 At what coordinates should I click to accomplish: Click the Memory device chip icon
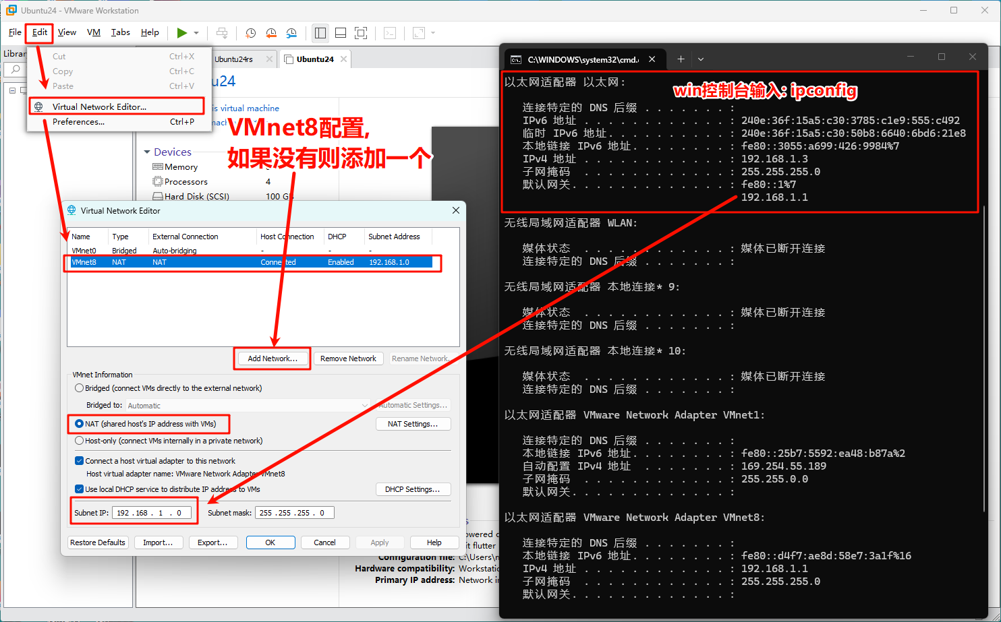[158, 166]
